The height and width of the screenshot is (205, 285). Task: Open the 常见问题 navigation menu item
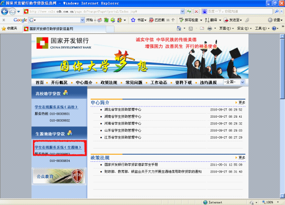(134, 83)
